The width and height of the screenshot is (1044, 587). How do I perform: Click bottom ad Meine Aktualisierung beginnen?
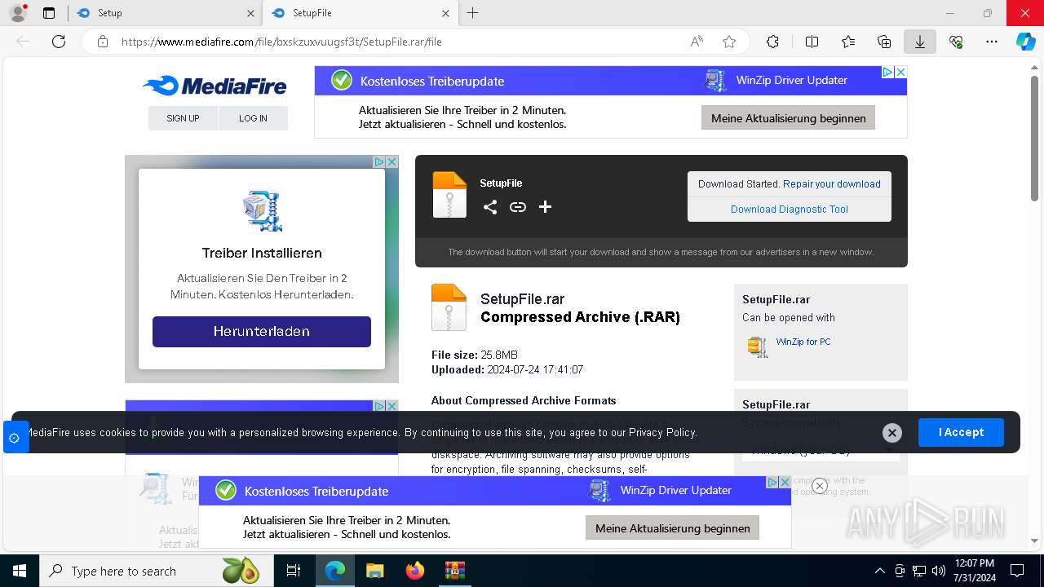pos(672,528)
